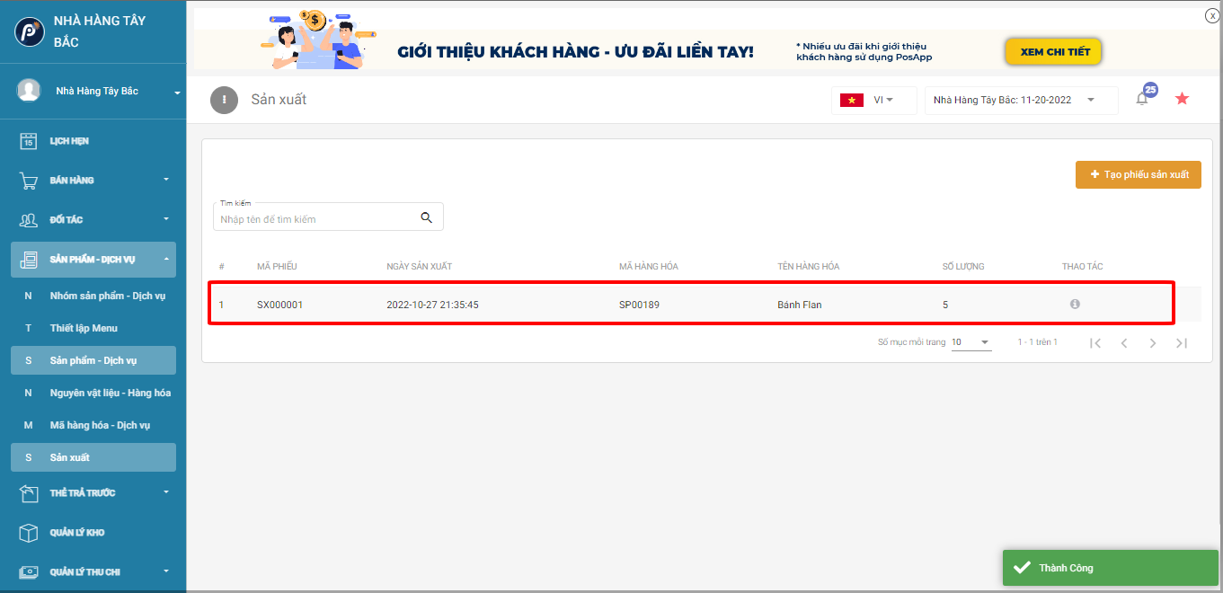Screen dimensions: 1223x593
Task: Click the PosApp logo icon
Action: pos(29,31)
